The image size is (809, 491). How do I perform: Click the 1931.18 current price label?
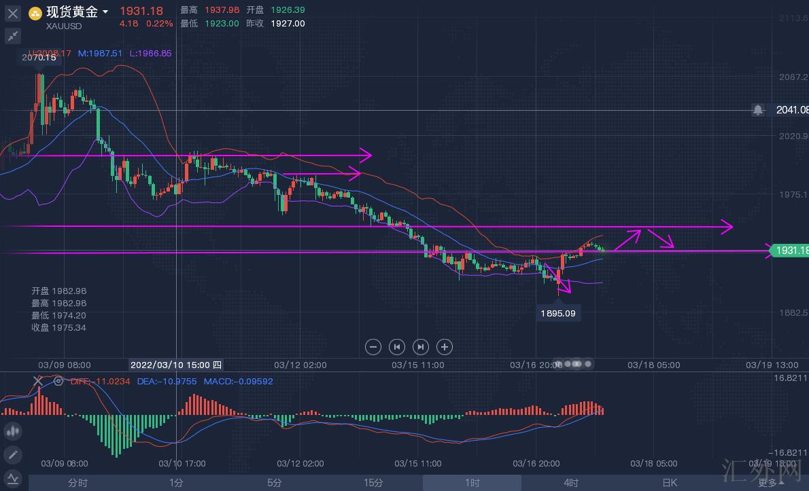(x=790, y=251)
